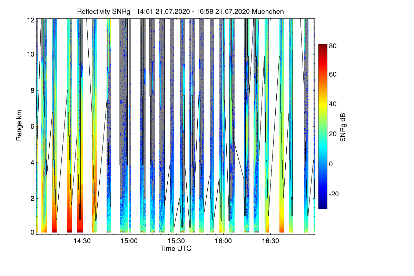Screen dimensions: 414x276
Task: Click the range axis label 6
Action: [32, 126]
